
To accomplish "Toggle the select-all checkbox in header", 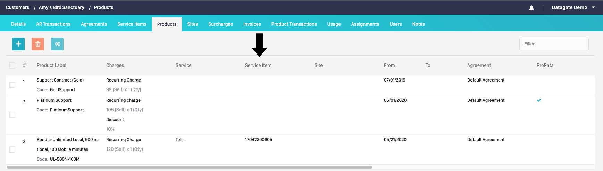I will (x=12, y=66).
